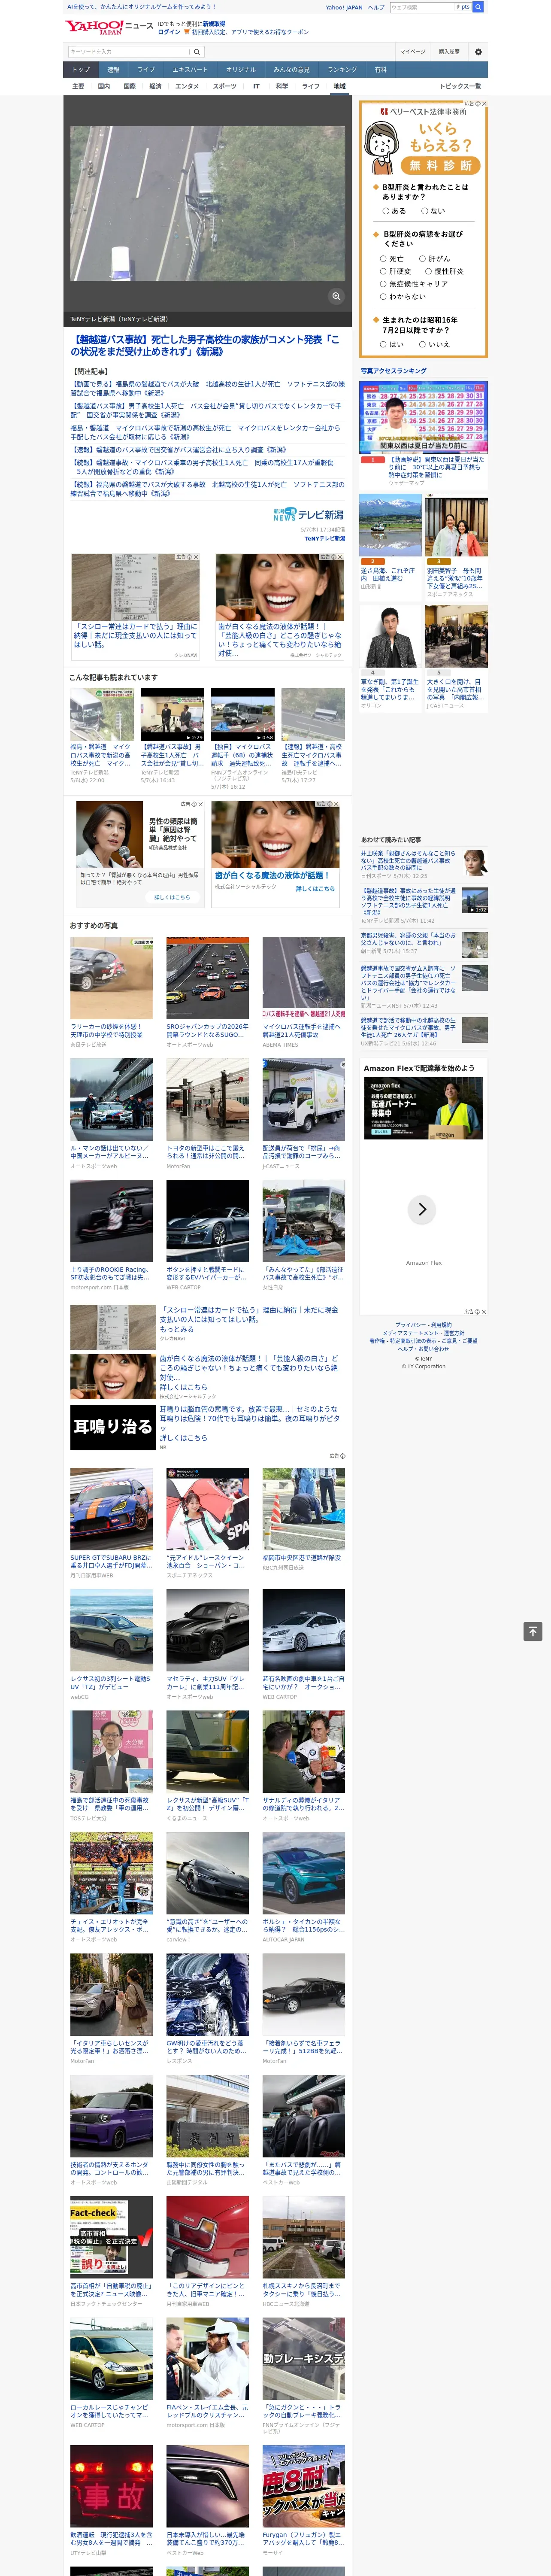Select the 無症候性キャリア radio option
Image resolution: width=551 pixels, height=2576 pixels.
point(383,284)
